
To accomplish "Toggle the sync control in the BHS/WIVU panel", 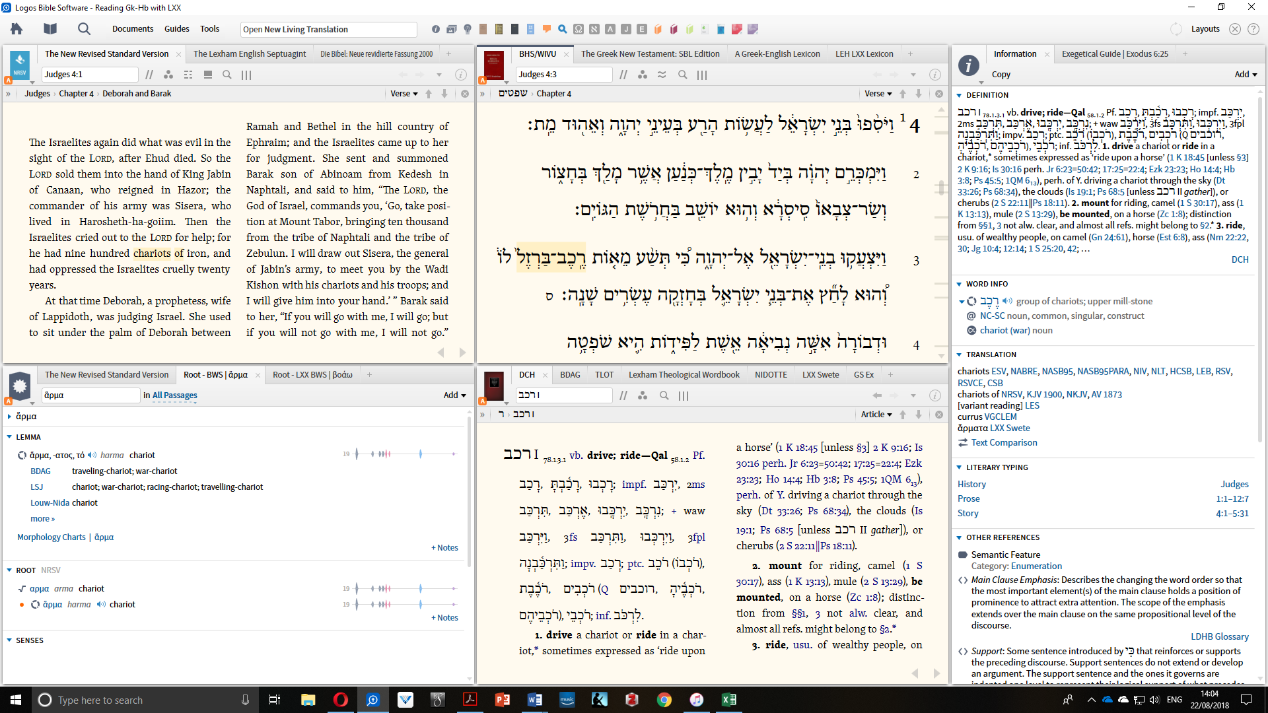I will (662, 75).
